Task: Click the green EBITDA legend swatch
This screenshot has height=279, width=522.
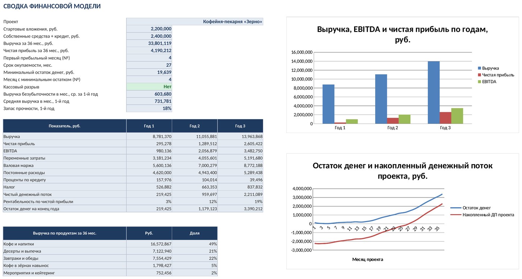Action: (480, 82)
